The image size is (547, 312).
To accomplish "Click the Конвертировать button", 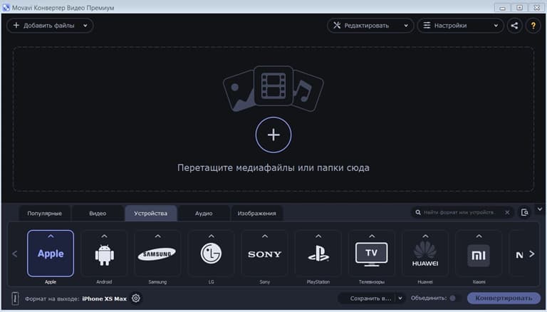I will 504,298.
